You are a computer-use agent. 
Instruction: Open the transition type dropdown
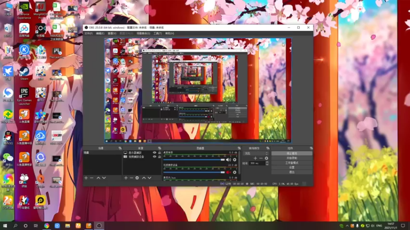click(x=256, y=153)
